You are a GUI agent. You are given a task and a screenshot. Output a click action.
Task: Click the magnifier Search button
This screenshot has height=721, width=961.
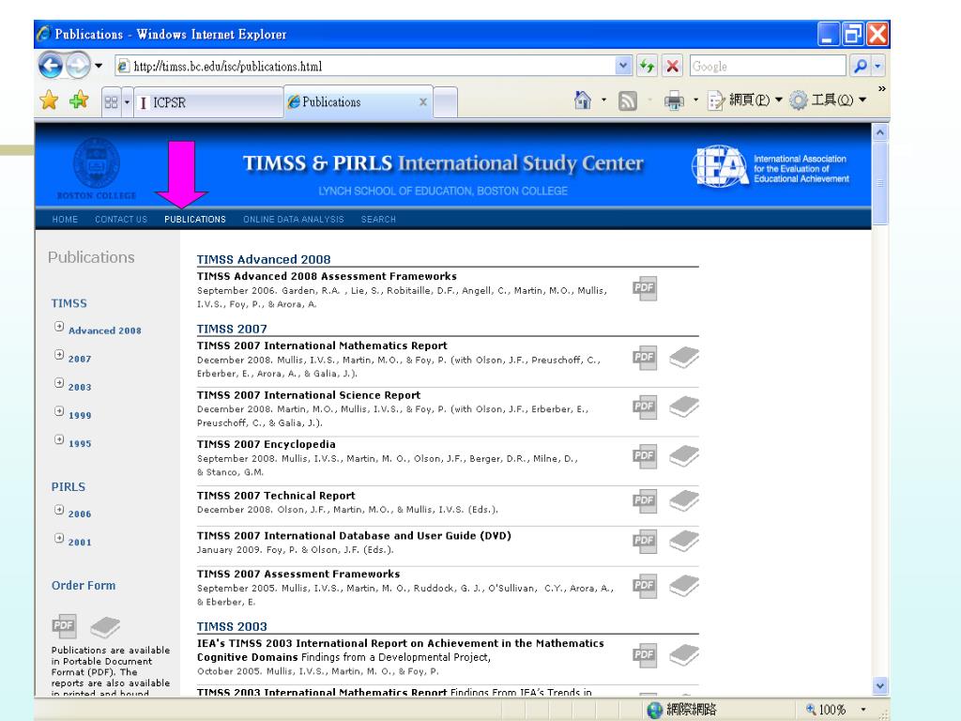pos(861,66)
